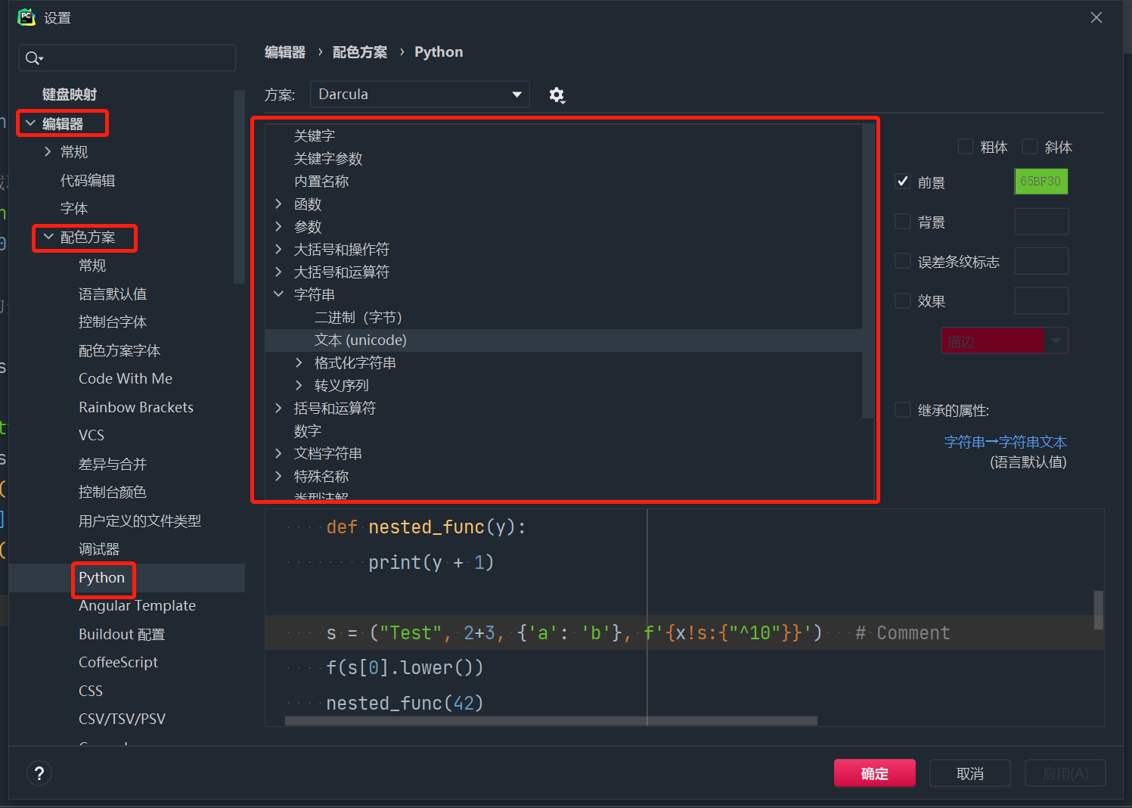
Task: Select 用户定义的文件类型 in the sidebar
Action: tap(140, 521)
